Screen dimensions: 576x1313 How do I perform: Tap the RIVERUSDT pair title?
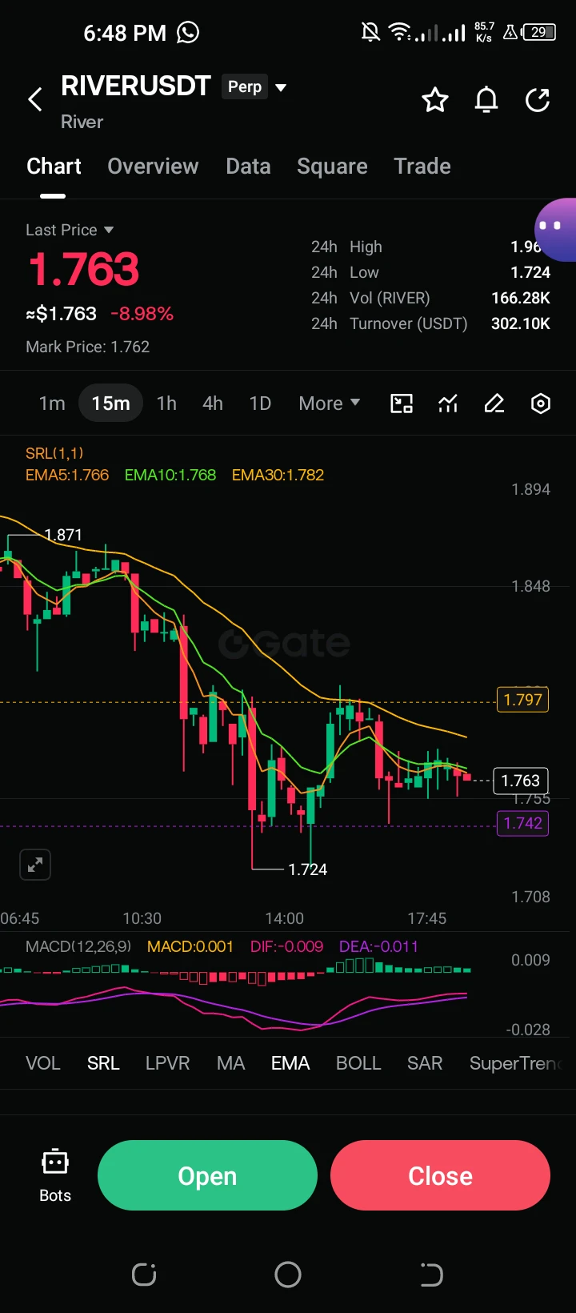pyautogui.click(x=136, y=86)
